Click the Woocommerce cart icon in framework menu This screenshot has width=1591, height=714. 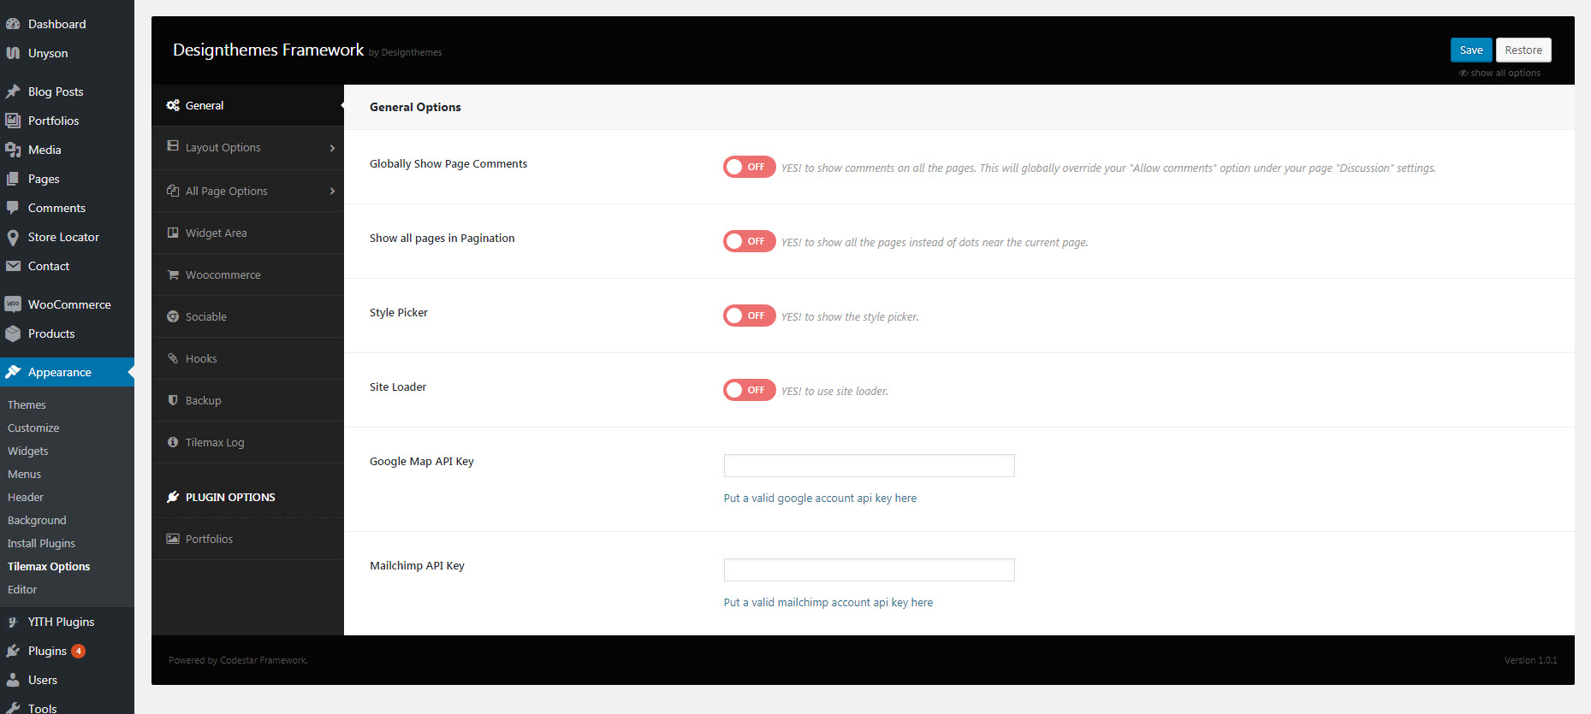click(x=173, y=275)
